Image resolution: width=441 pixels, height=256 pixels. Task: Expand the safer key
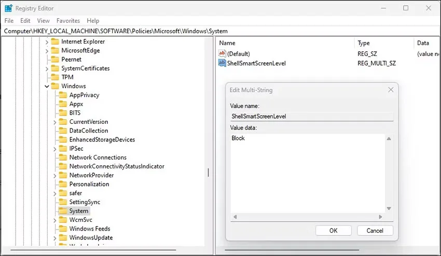[55, 193]
